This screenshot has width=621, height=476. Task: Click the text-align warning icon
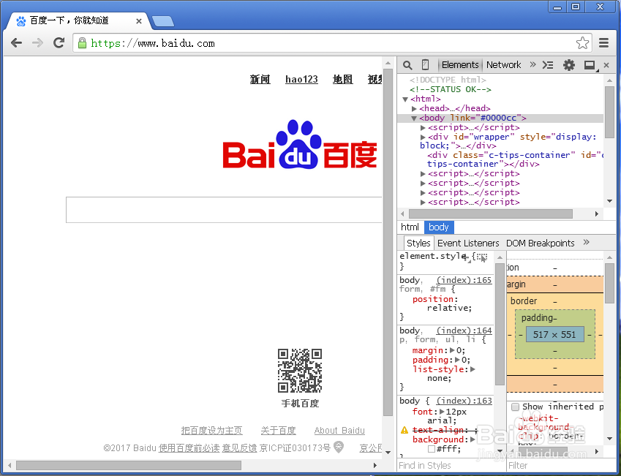[x=404, y=430]
